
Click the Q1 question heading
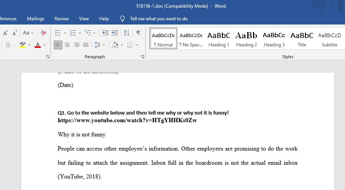[143, 113]
